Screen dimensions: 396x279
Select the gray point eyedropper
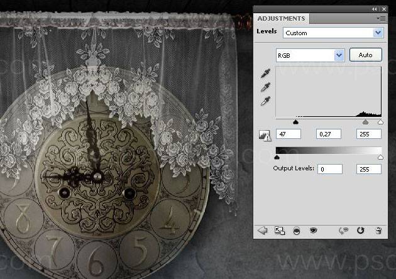pyautogui.click(x=265, y=87)
